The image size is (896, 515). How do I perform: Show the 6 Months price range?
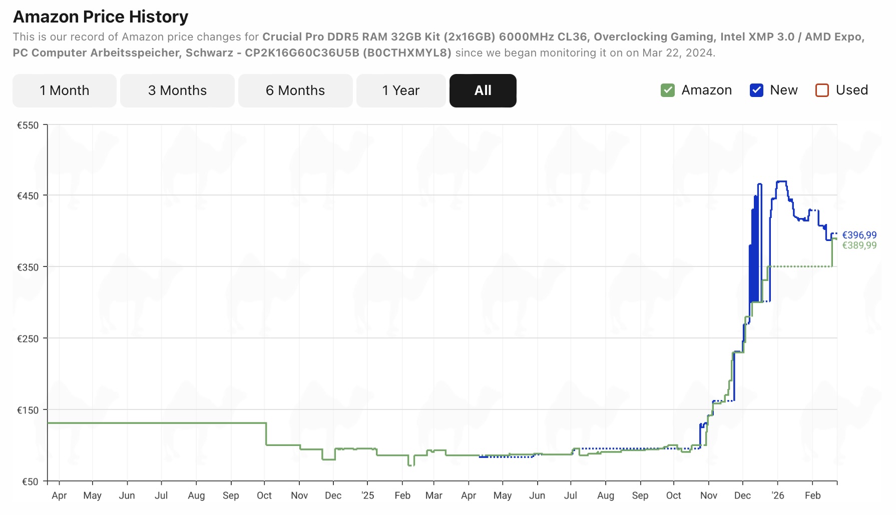tap(295, 90)
